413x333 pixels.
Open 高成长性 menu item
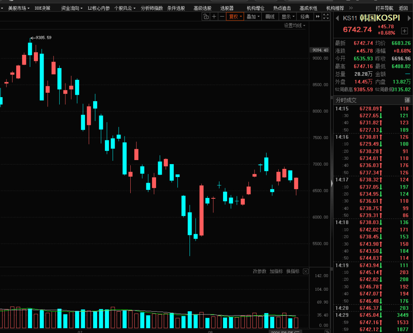(309, 8)
